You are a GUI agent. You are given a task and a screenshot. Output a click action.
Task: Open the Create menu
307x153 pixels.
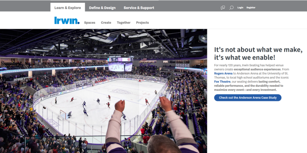click(106, 23)
